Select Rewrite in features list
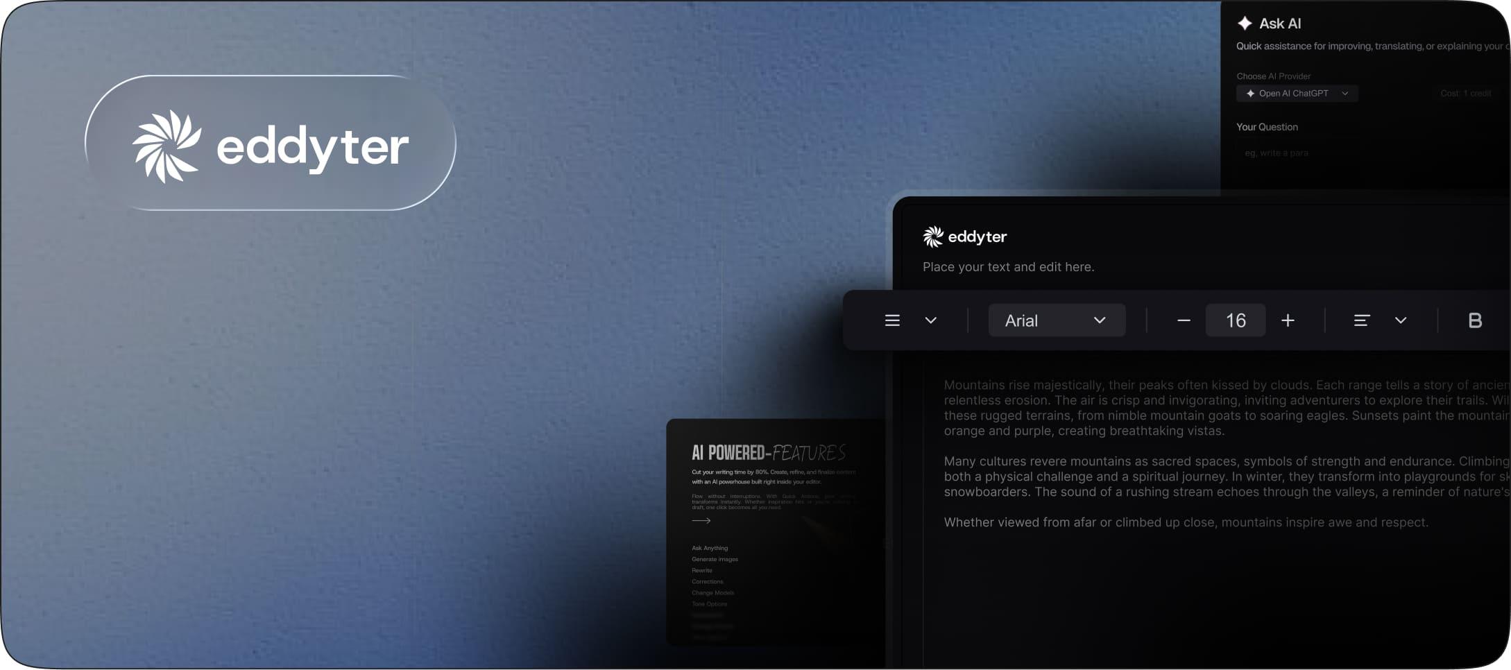Viewport: 1511px width, 670px height. pyautogui.click(x=702, y=570)
